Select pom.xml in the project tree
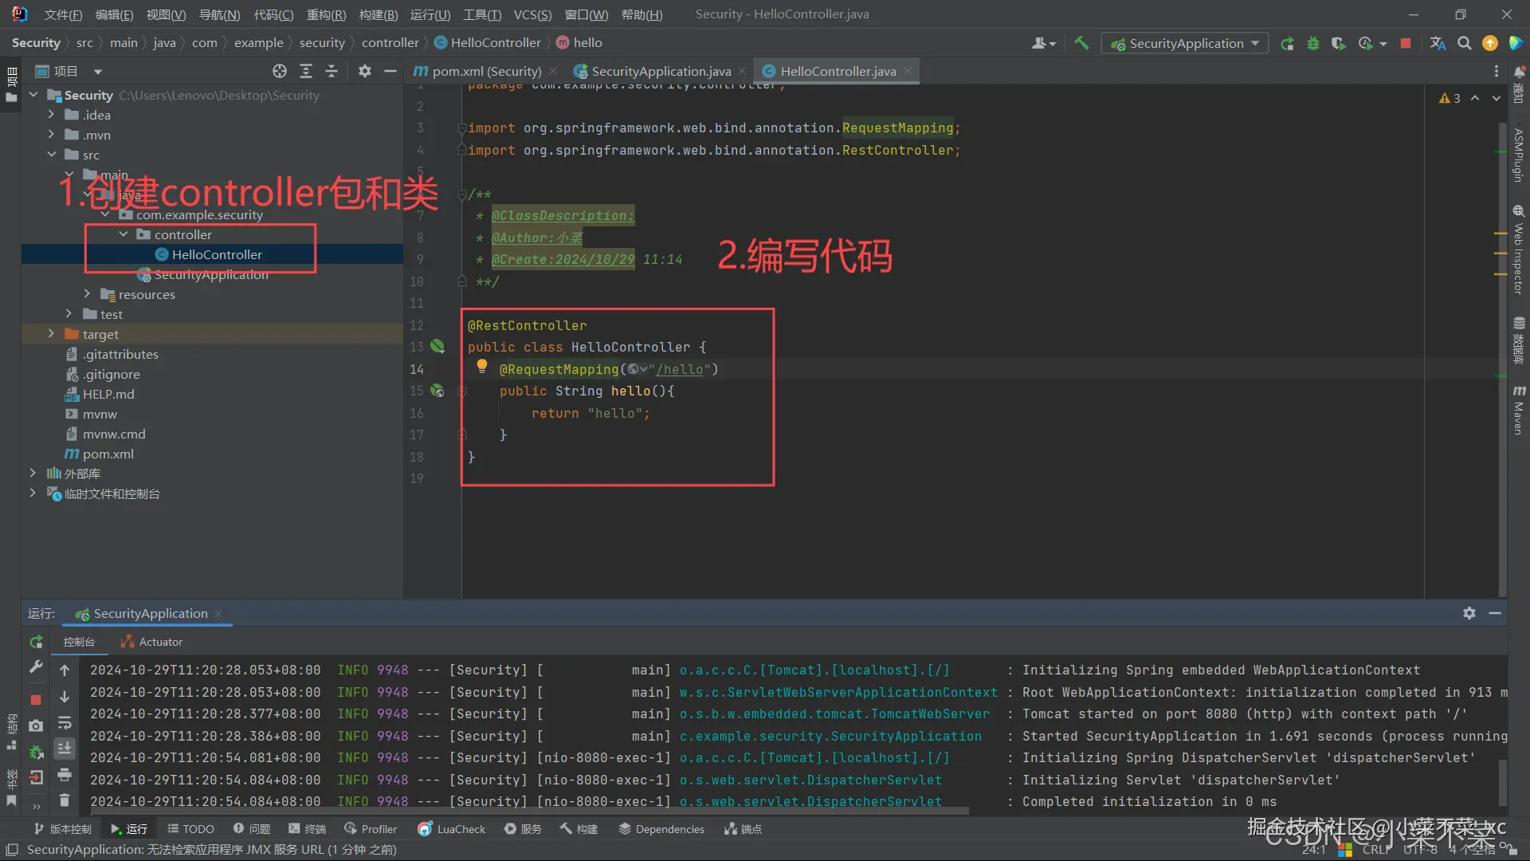The image size is (1530, 861). [108, 454]
